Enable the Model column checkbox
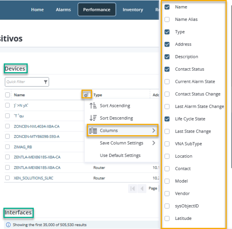The height and width of the screenshot is (229, 232). [x=167, y=181]
